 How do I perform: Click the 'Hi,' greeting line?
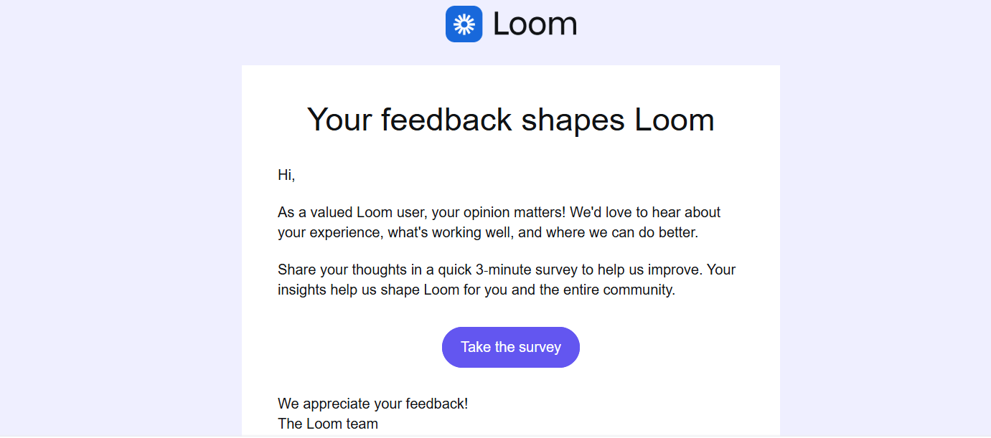pos(286,174)
